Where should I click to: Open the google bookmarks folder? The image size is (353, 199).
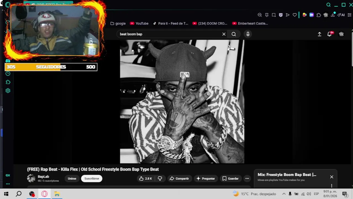tap(118, 23)
